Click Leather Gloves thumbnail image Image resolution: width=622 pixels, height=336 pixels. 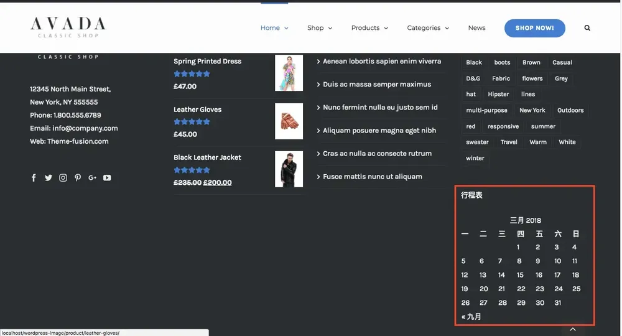coord(289,121)
